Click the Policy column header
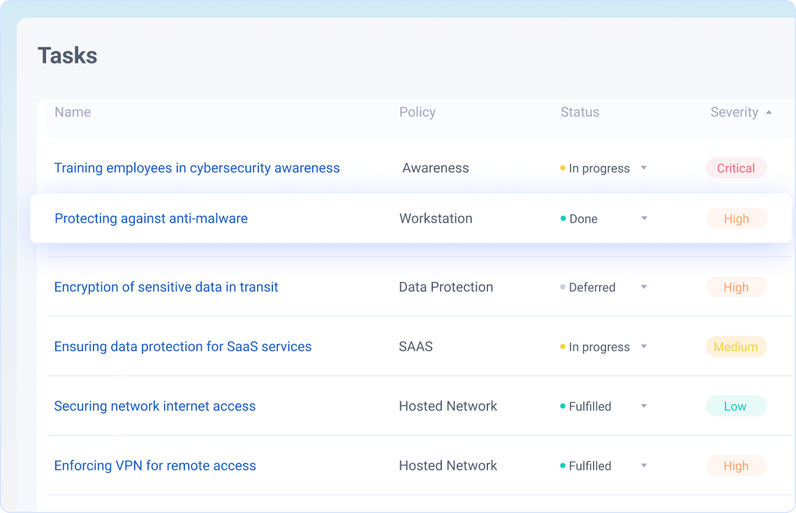The image size is (796, 513). point(418,112)
